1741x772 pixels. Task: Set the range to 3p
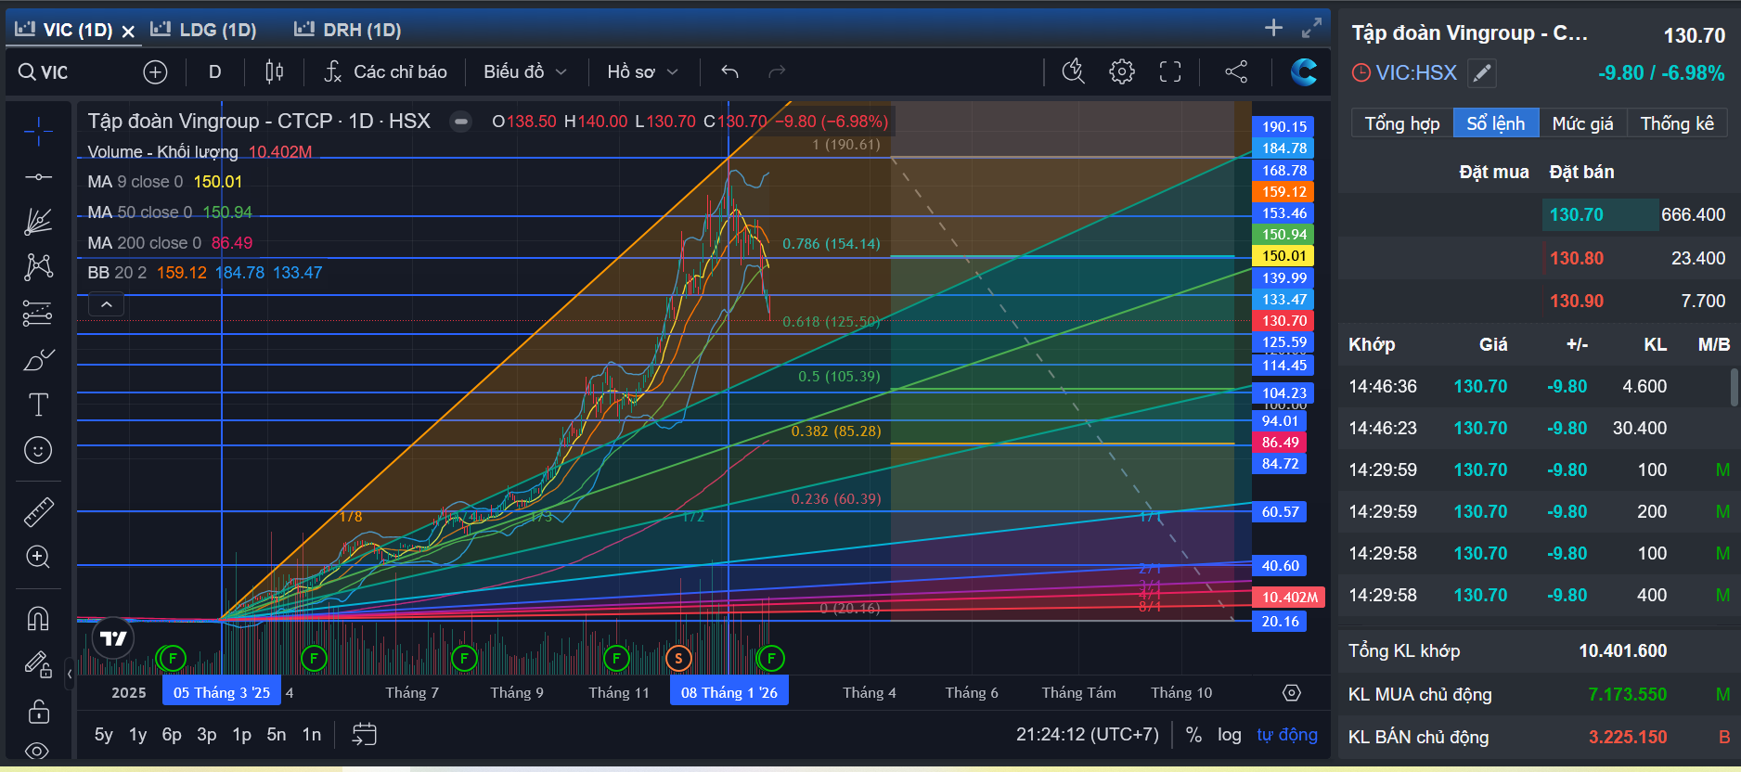pos(206,735)
